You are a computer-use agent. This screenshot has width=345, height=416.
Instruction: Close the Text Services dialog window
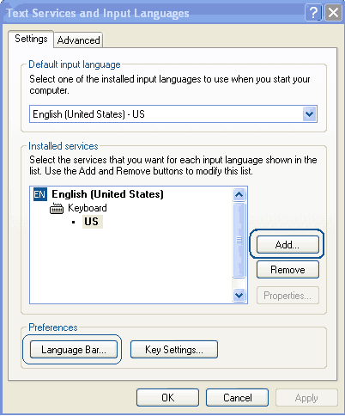coord(333,13)
